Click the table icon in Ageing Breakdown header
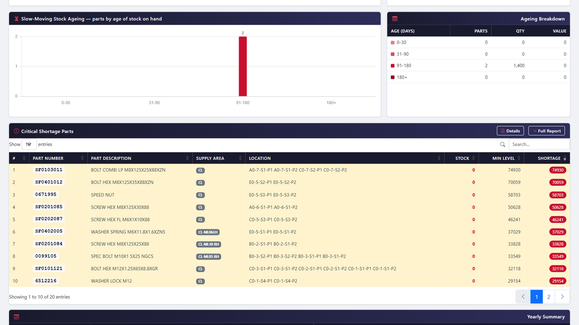The width and height of the screenshot is (579, 325). click(395, 19)
